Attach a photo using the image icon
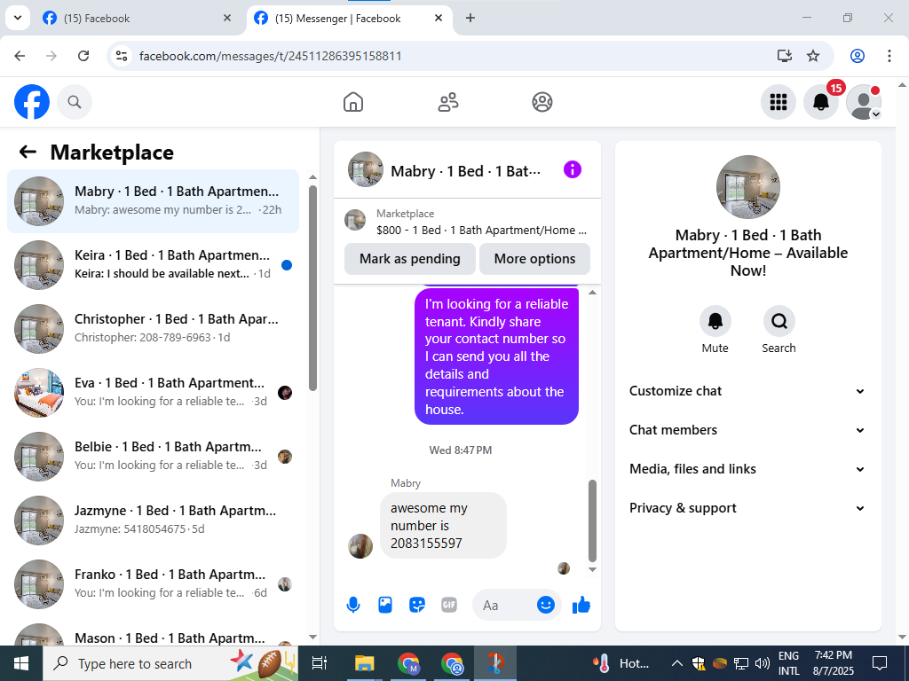 click(x=385, y=605)
